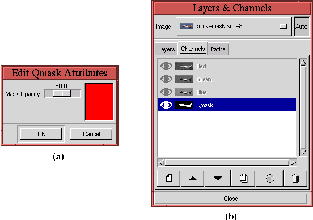313x220 pixels.
Task: Click the channel list scroll-up arrow
Action: pyautogui.click(x=303, y=63)
